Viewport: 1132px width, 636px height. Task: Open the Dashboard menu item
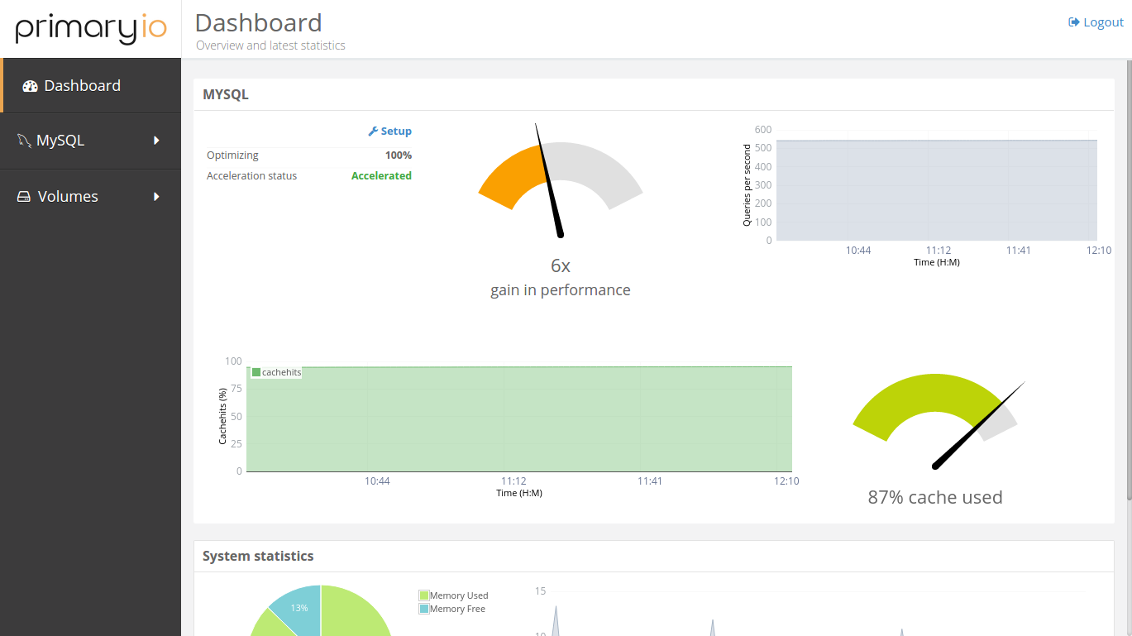pyautogui.click(x=91, y=85)
